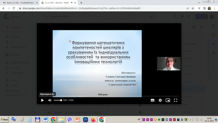Open the Start menu (Пуск)
Screen dimensions: 218x123
(4, 120)
